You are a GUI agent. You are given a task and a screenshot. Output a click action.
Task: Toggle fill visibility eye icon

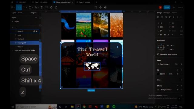178,74
